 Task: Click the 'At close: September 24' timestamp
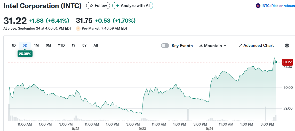click(x=37, y=29)
